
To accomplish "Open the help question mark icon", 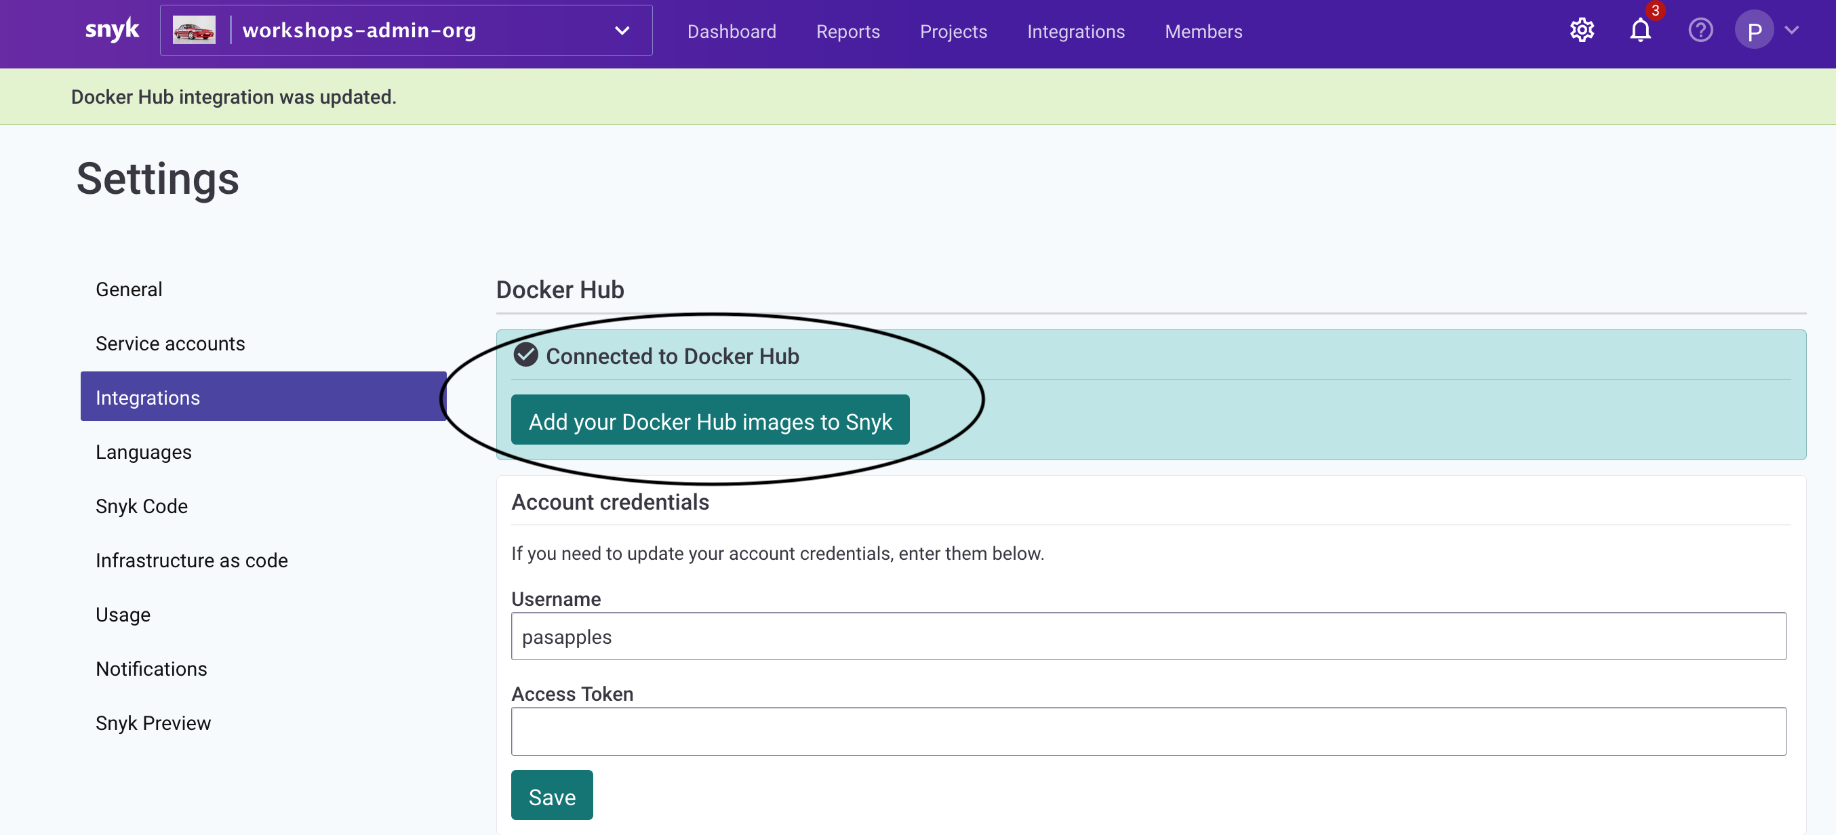I will [1700, 30].
